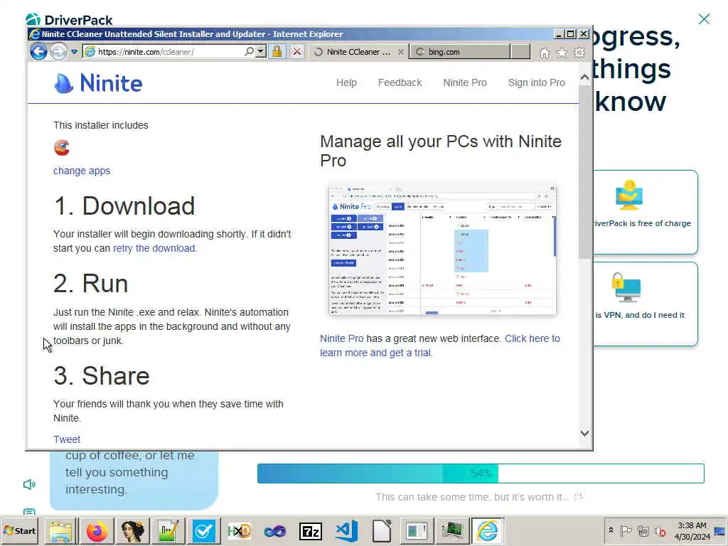Screen dimensions: 728x546
Task: Open favorites star in Internet Explorer
Action: [562, 53]
